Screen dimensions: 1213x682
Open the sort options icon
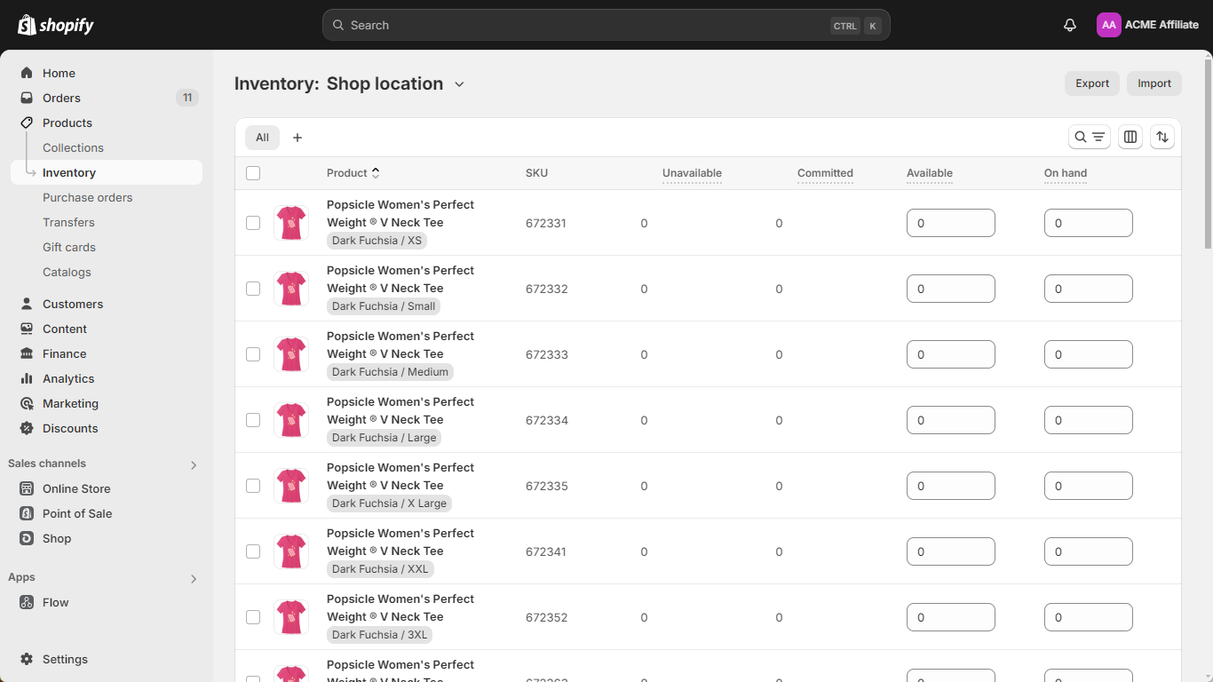pyautogui.click(x=1162, y=137)
